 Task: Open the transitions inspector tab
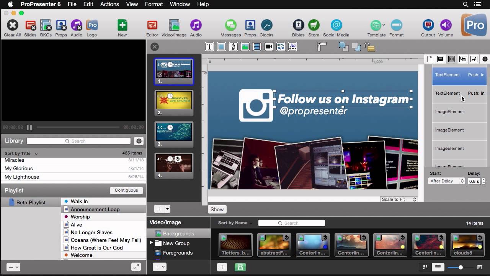tap(452, 59)
